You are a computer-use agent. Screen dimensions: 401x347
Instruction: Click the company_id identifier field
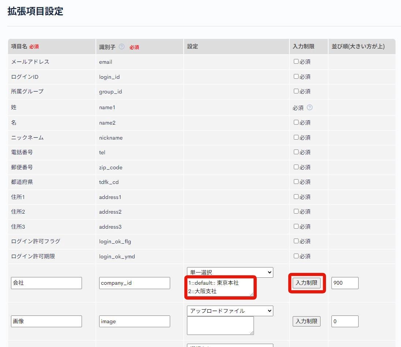tap(134, 283)
